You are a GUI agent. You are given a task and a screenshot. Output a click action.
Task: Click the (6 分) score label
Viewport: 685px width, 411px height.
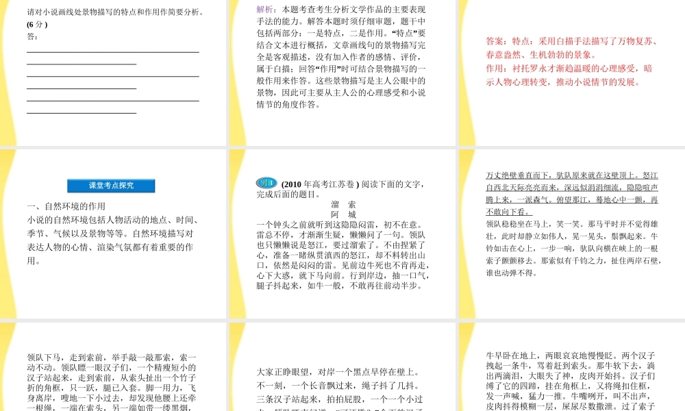click(37, 25)
